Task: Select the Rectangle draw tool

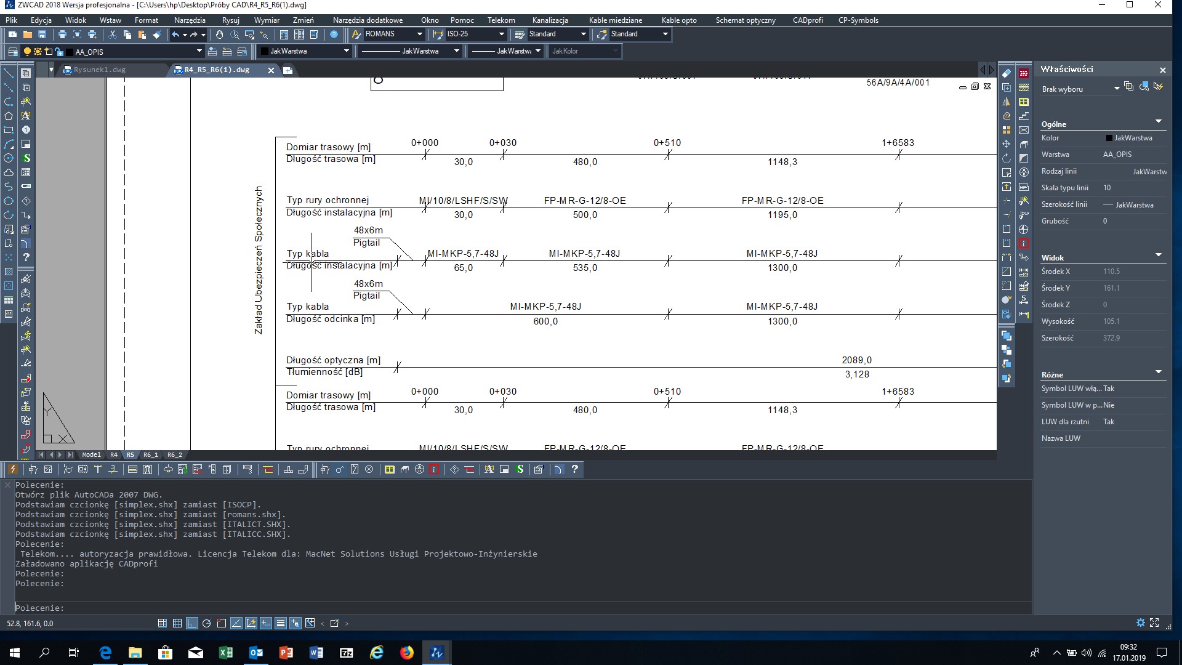Action: click(x=9, y=130)
